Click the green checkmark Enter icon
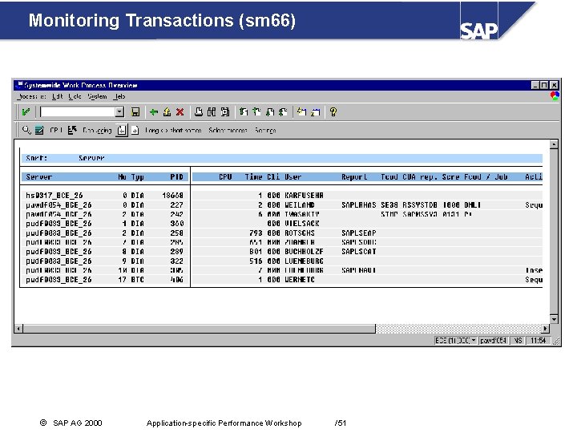This screenshot has width=577, height=433. (x=26, y=112)
